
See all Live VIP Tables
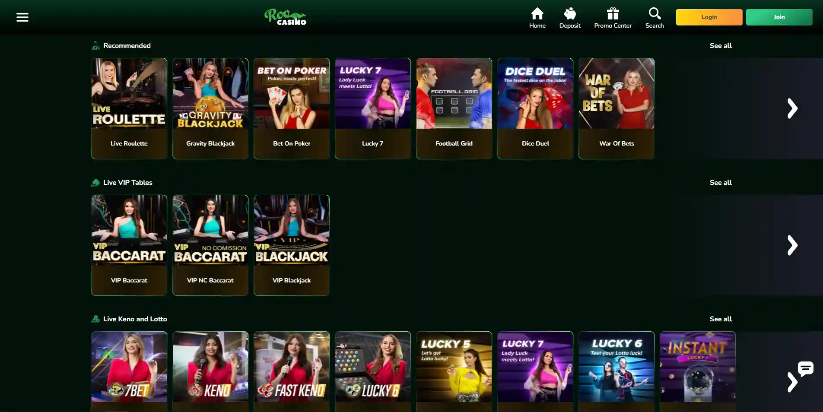tap(721, 183)
